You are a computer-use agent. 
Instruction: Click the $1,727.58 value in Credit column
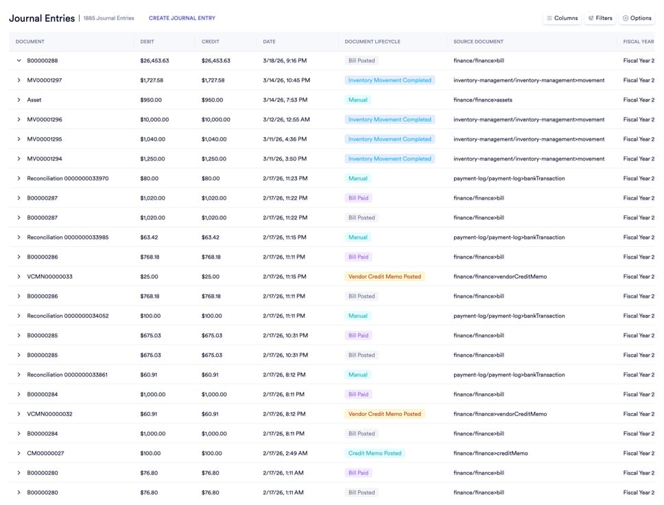(x=213, y=80)
